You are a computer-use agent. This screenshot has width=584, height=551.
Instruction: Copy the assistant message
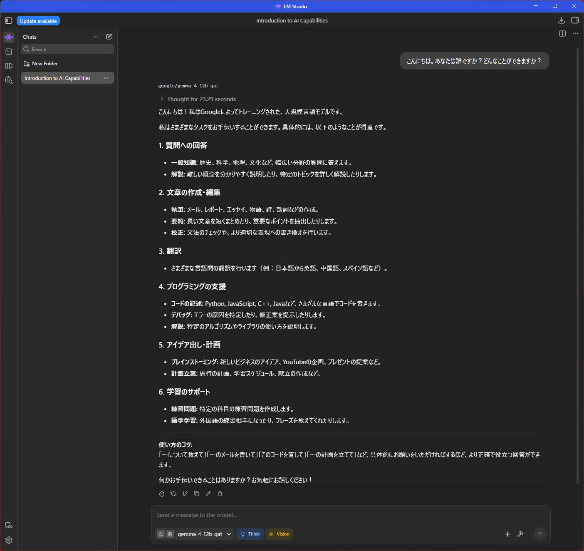(197, 494)
